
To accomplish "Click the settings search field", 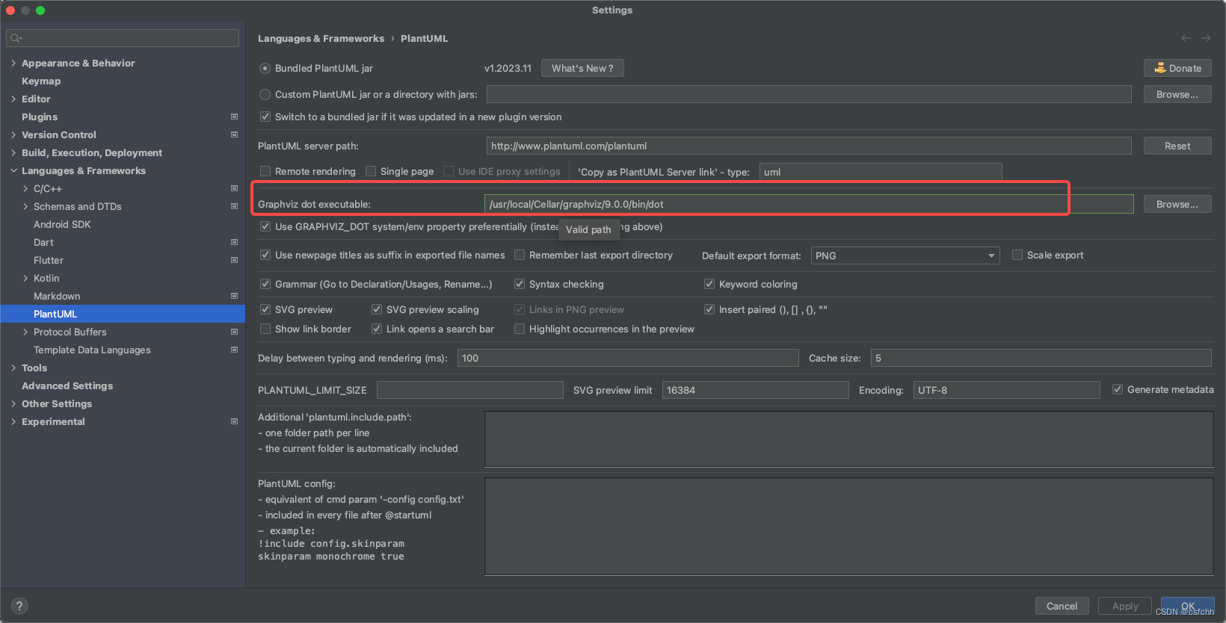I will click(x=123, y=38).
